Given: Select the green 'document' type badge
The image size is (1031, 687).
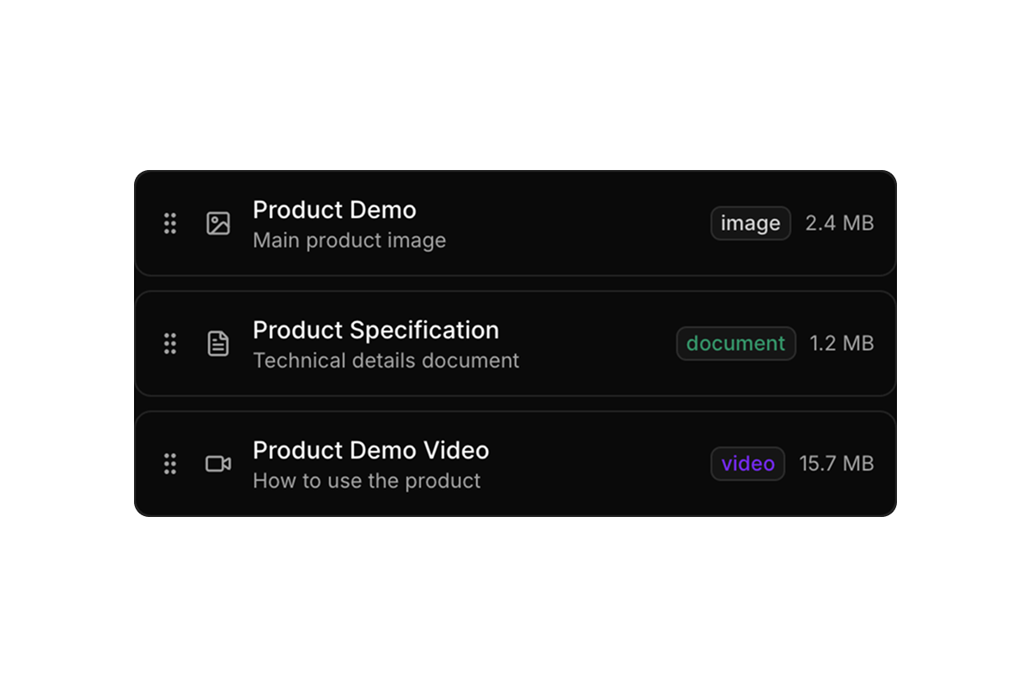Looking at the screenshot, I should (735, 343).
